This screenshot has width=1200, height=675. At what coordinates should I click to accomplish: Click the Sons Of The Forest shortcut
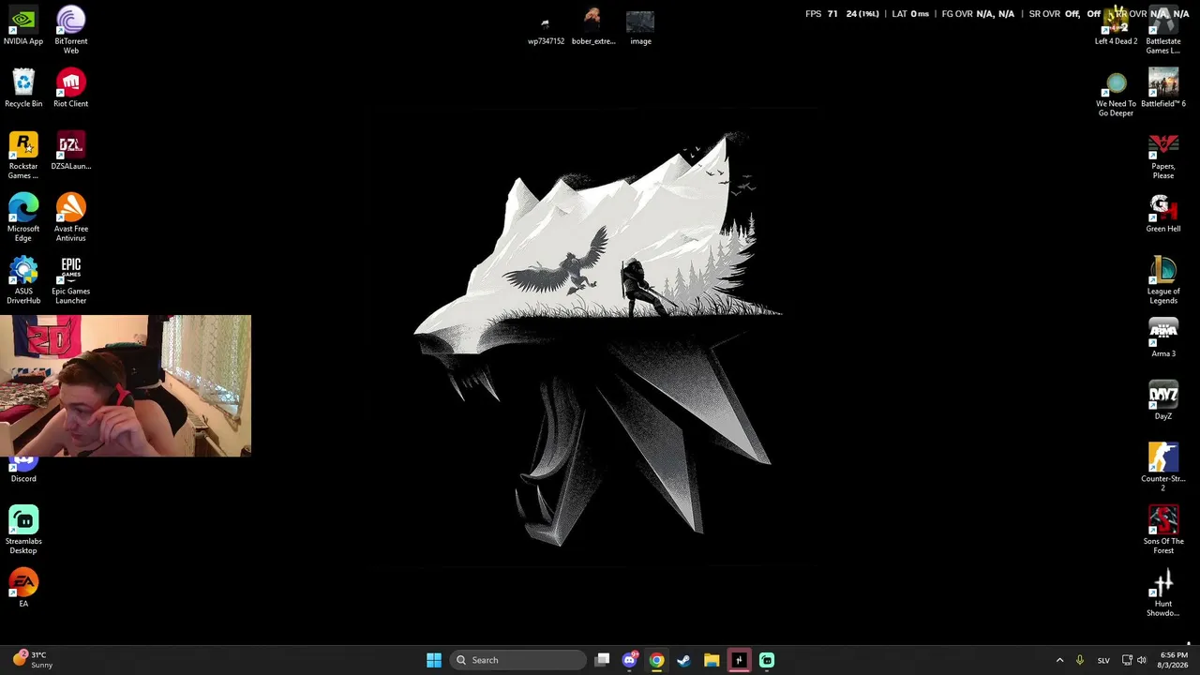click(x=1163, y=531)
